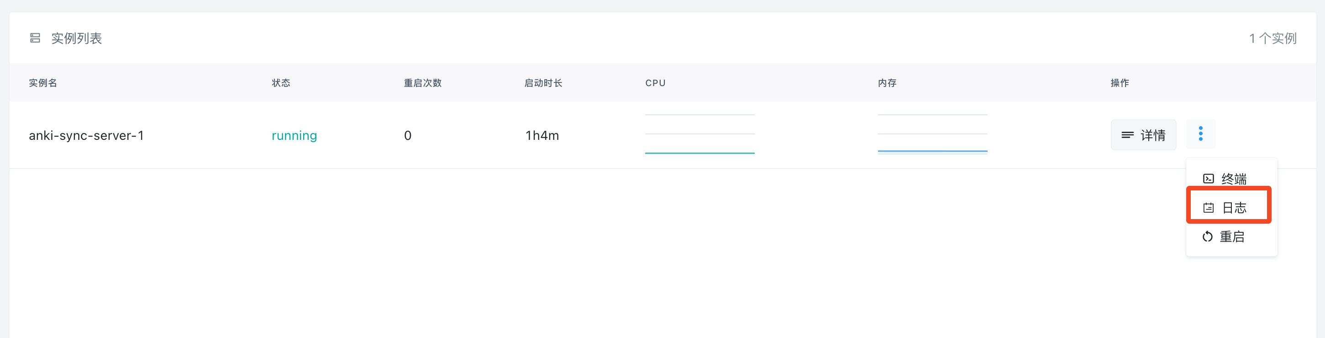Click the CPU column header
Viewport: 1325px width, 338px height.
655,83
